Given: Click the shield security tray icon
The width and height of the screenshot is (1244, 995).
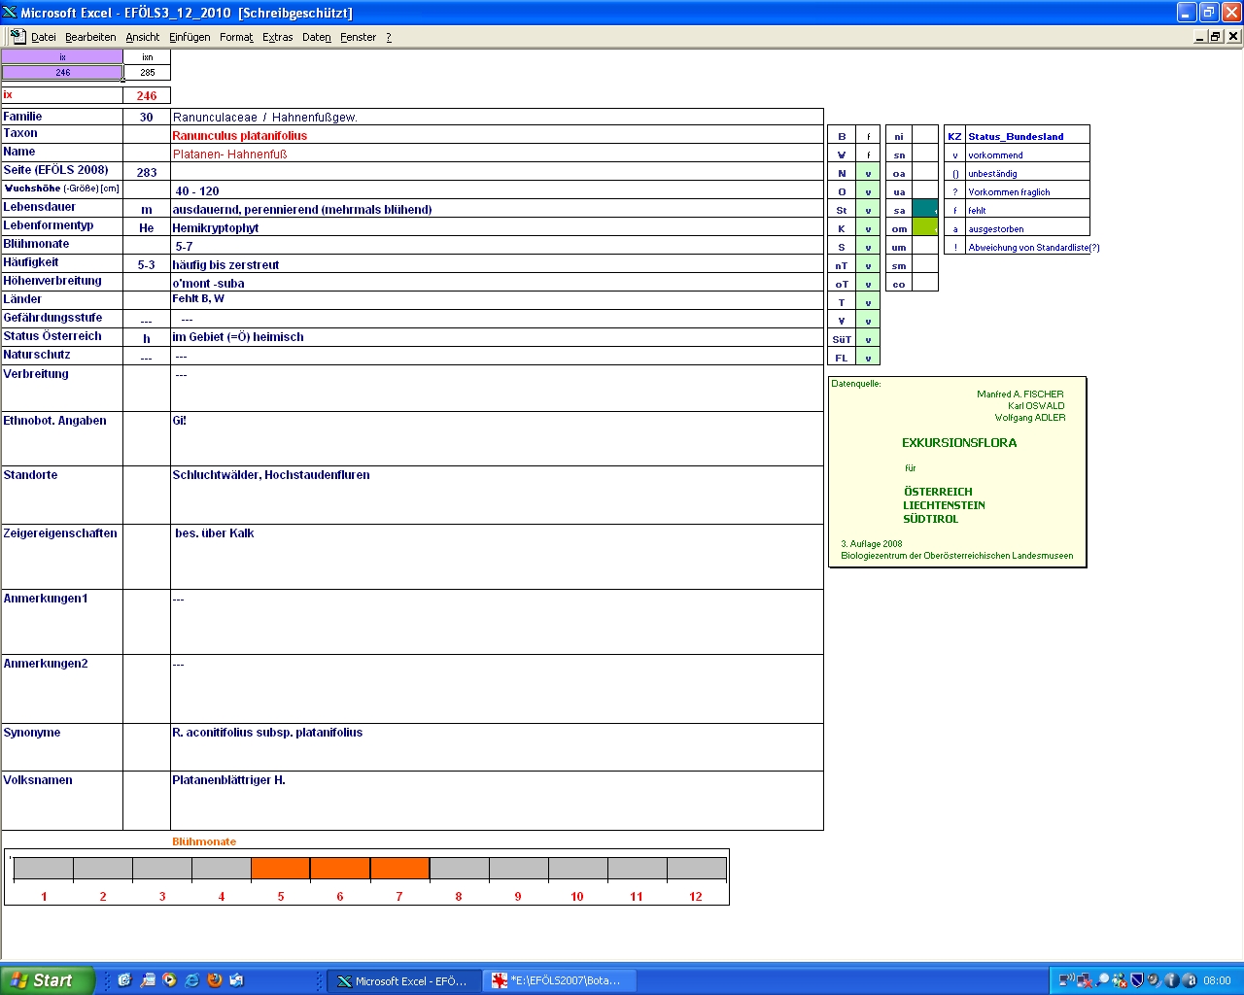Looking at the screenshot, I should 1137,980.
